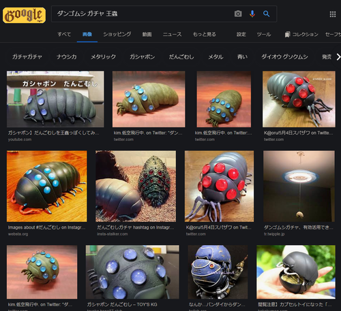Filter by the だんごむし chip
The height and width of the screenshot is (311, 341).
tap(181, 56)
